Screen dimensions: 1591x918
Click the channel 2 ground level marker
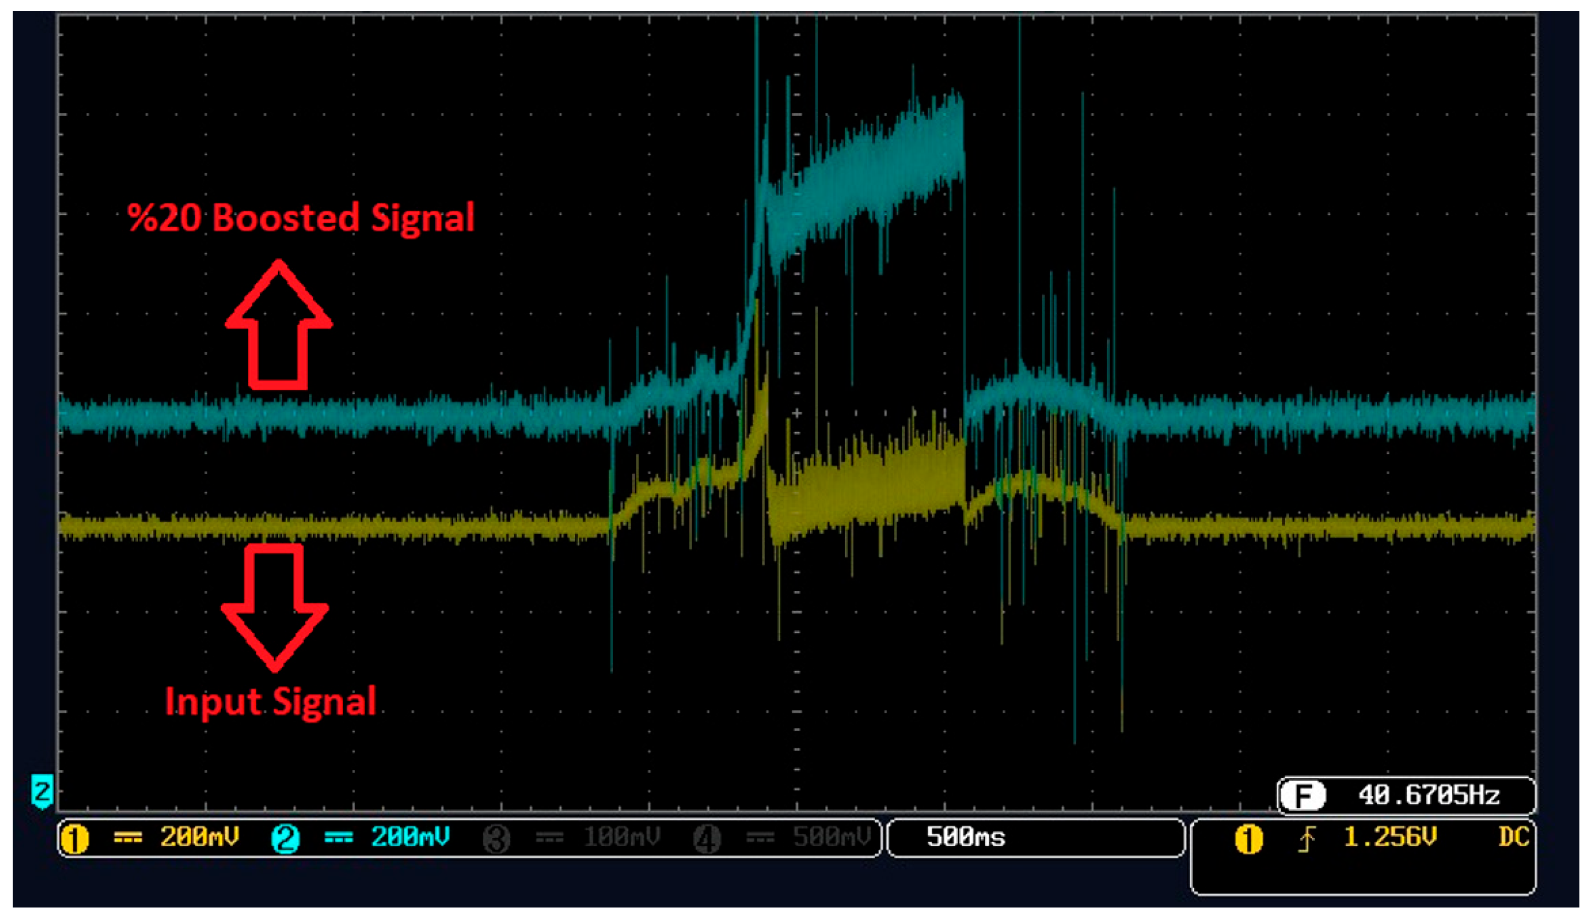[x=42, y=791]
